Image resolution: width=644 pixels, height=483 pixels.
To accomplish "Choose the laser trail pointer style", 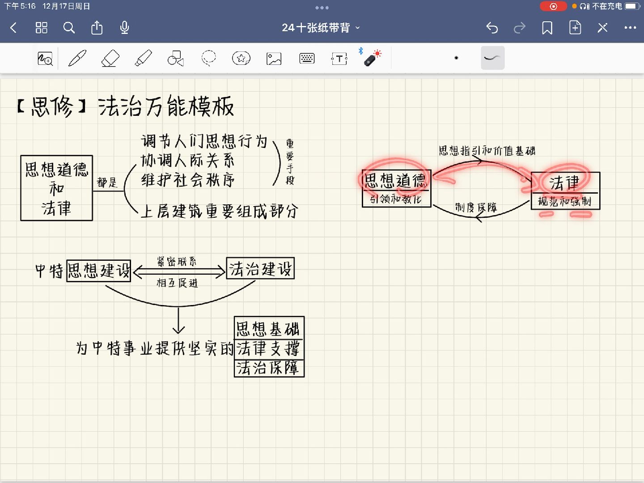I will (492, 58).
